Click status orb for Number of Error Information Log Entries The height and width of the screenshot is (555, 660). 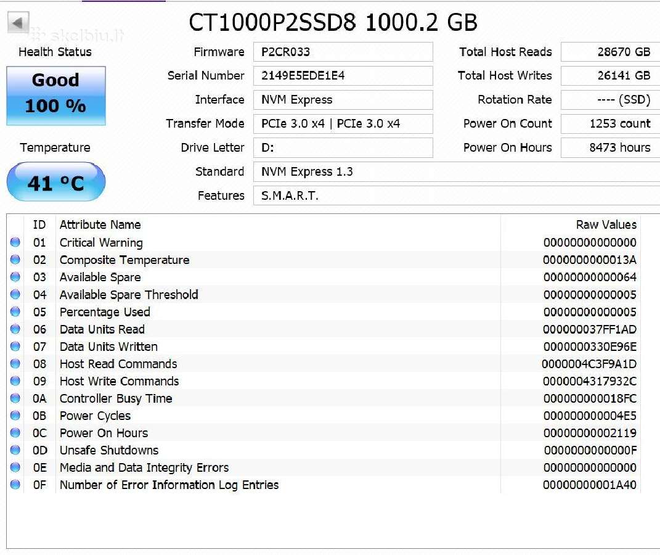[15, 484]
